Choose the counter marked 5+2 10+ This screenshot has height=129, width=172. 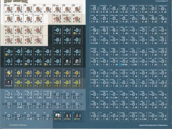19,105
